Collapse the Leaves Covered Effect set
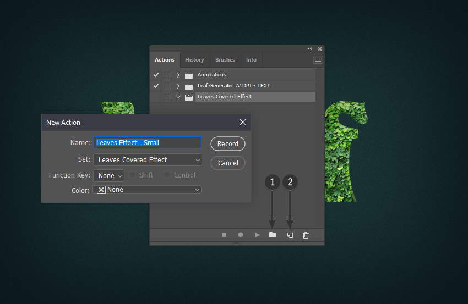This screenshot has width=468, height=304. click(178, 97)
